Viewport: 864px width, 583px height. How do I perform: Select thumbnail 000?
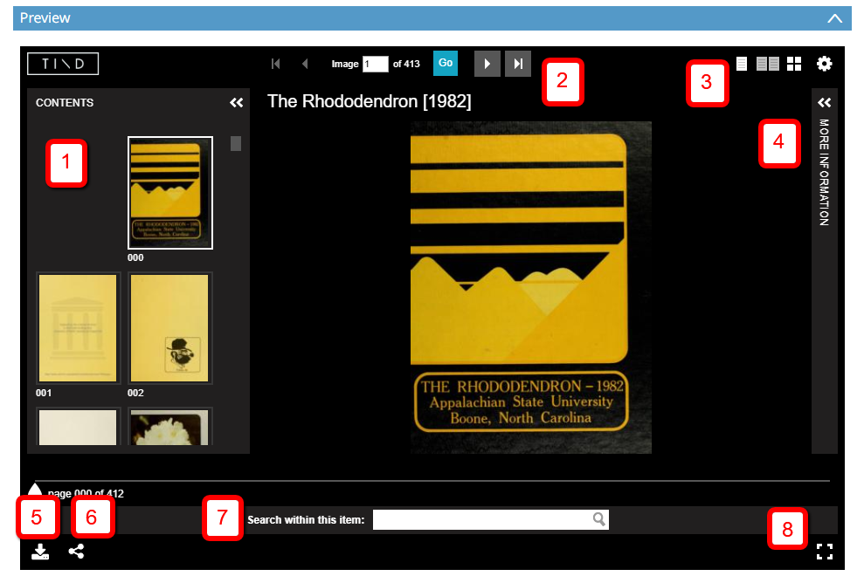[170, 193]
